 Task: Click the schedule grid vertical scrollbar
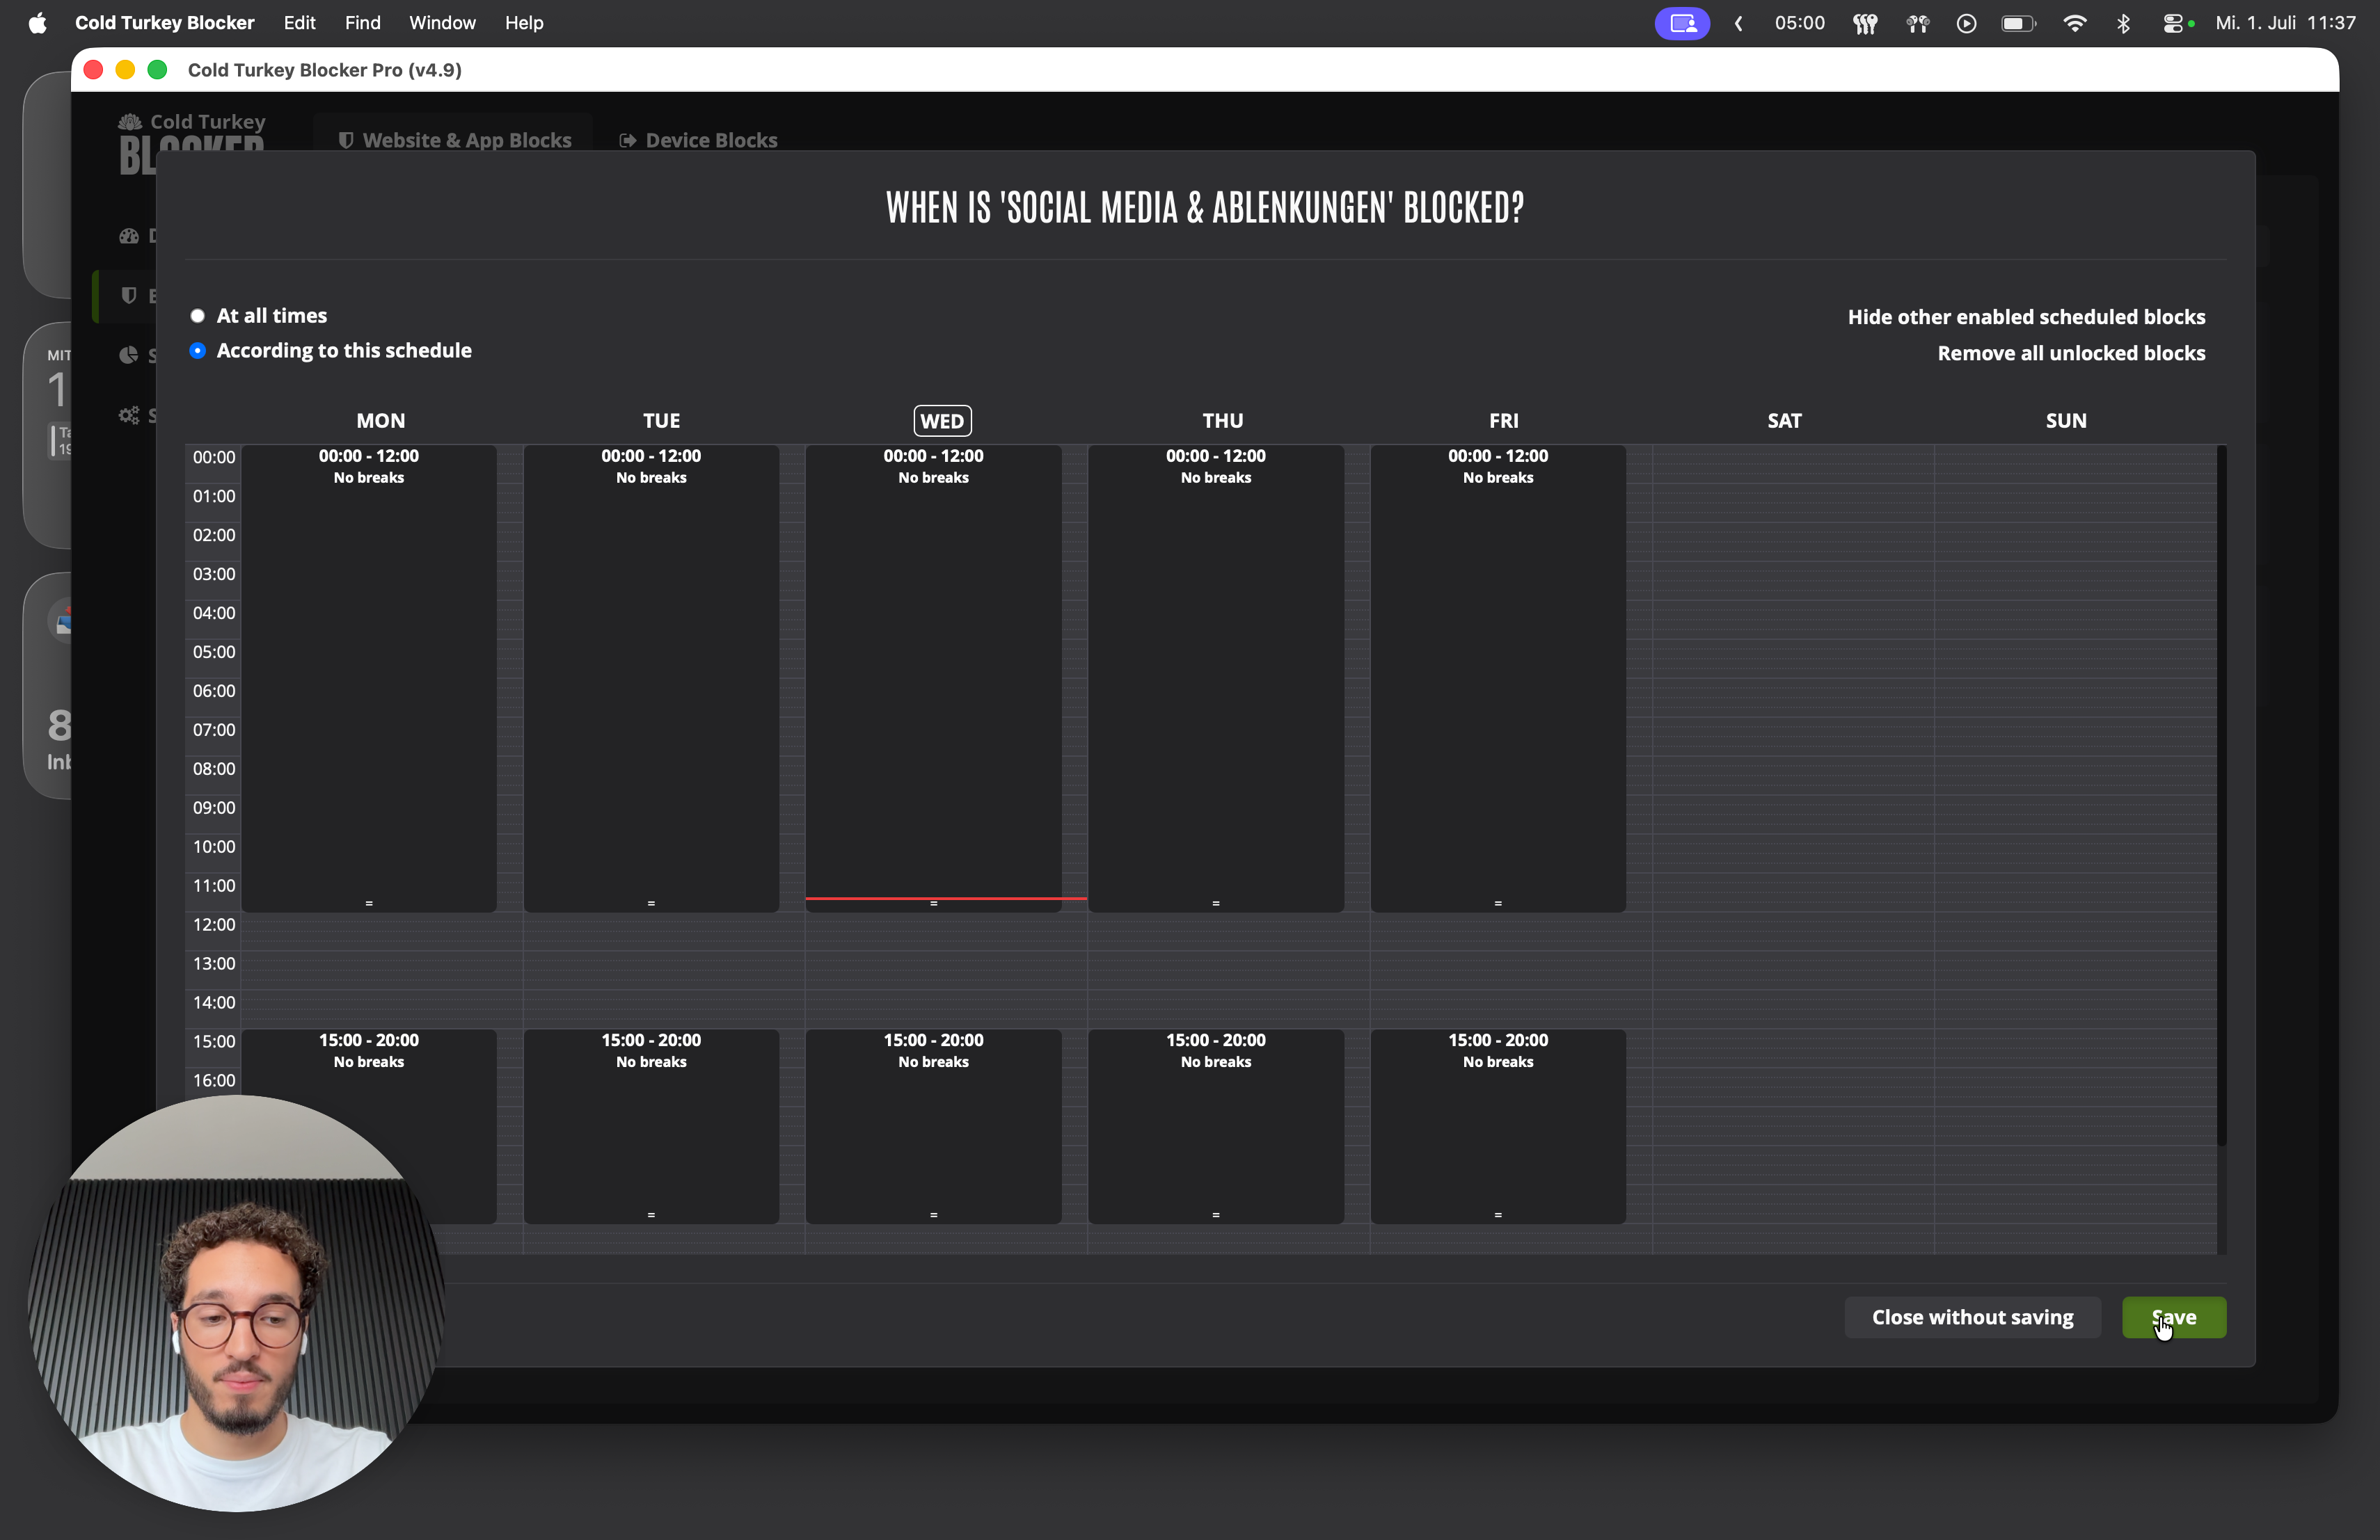pyautogui.click(x=2221, y=796)
